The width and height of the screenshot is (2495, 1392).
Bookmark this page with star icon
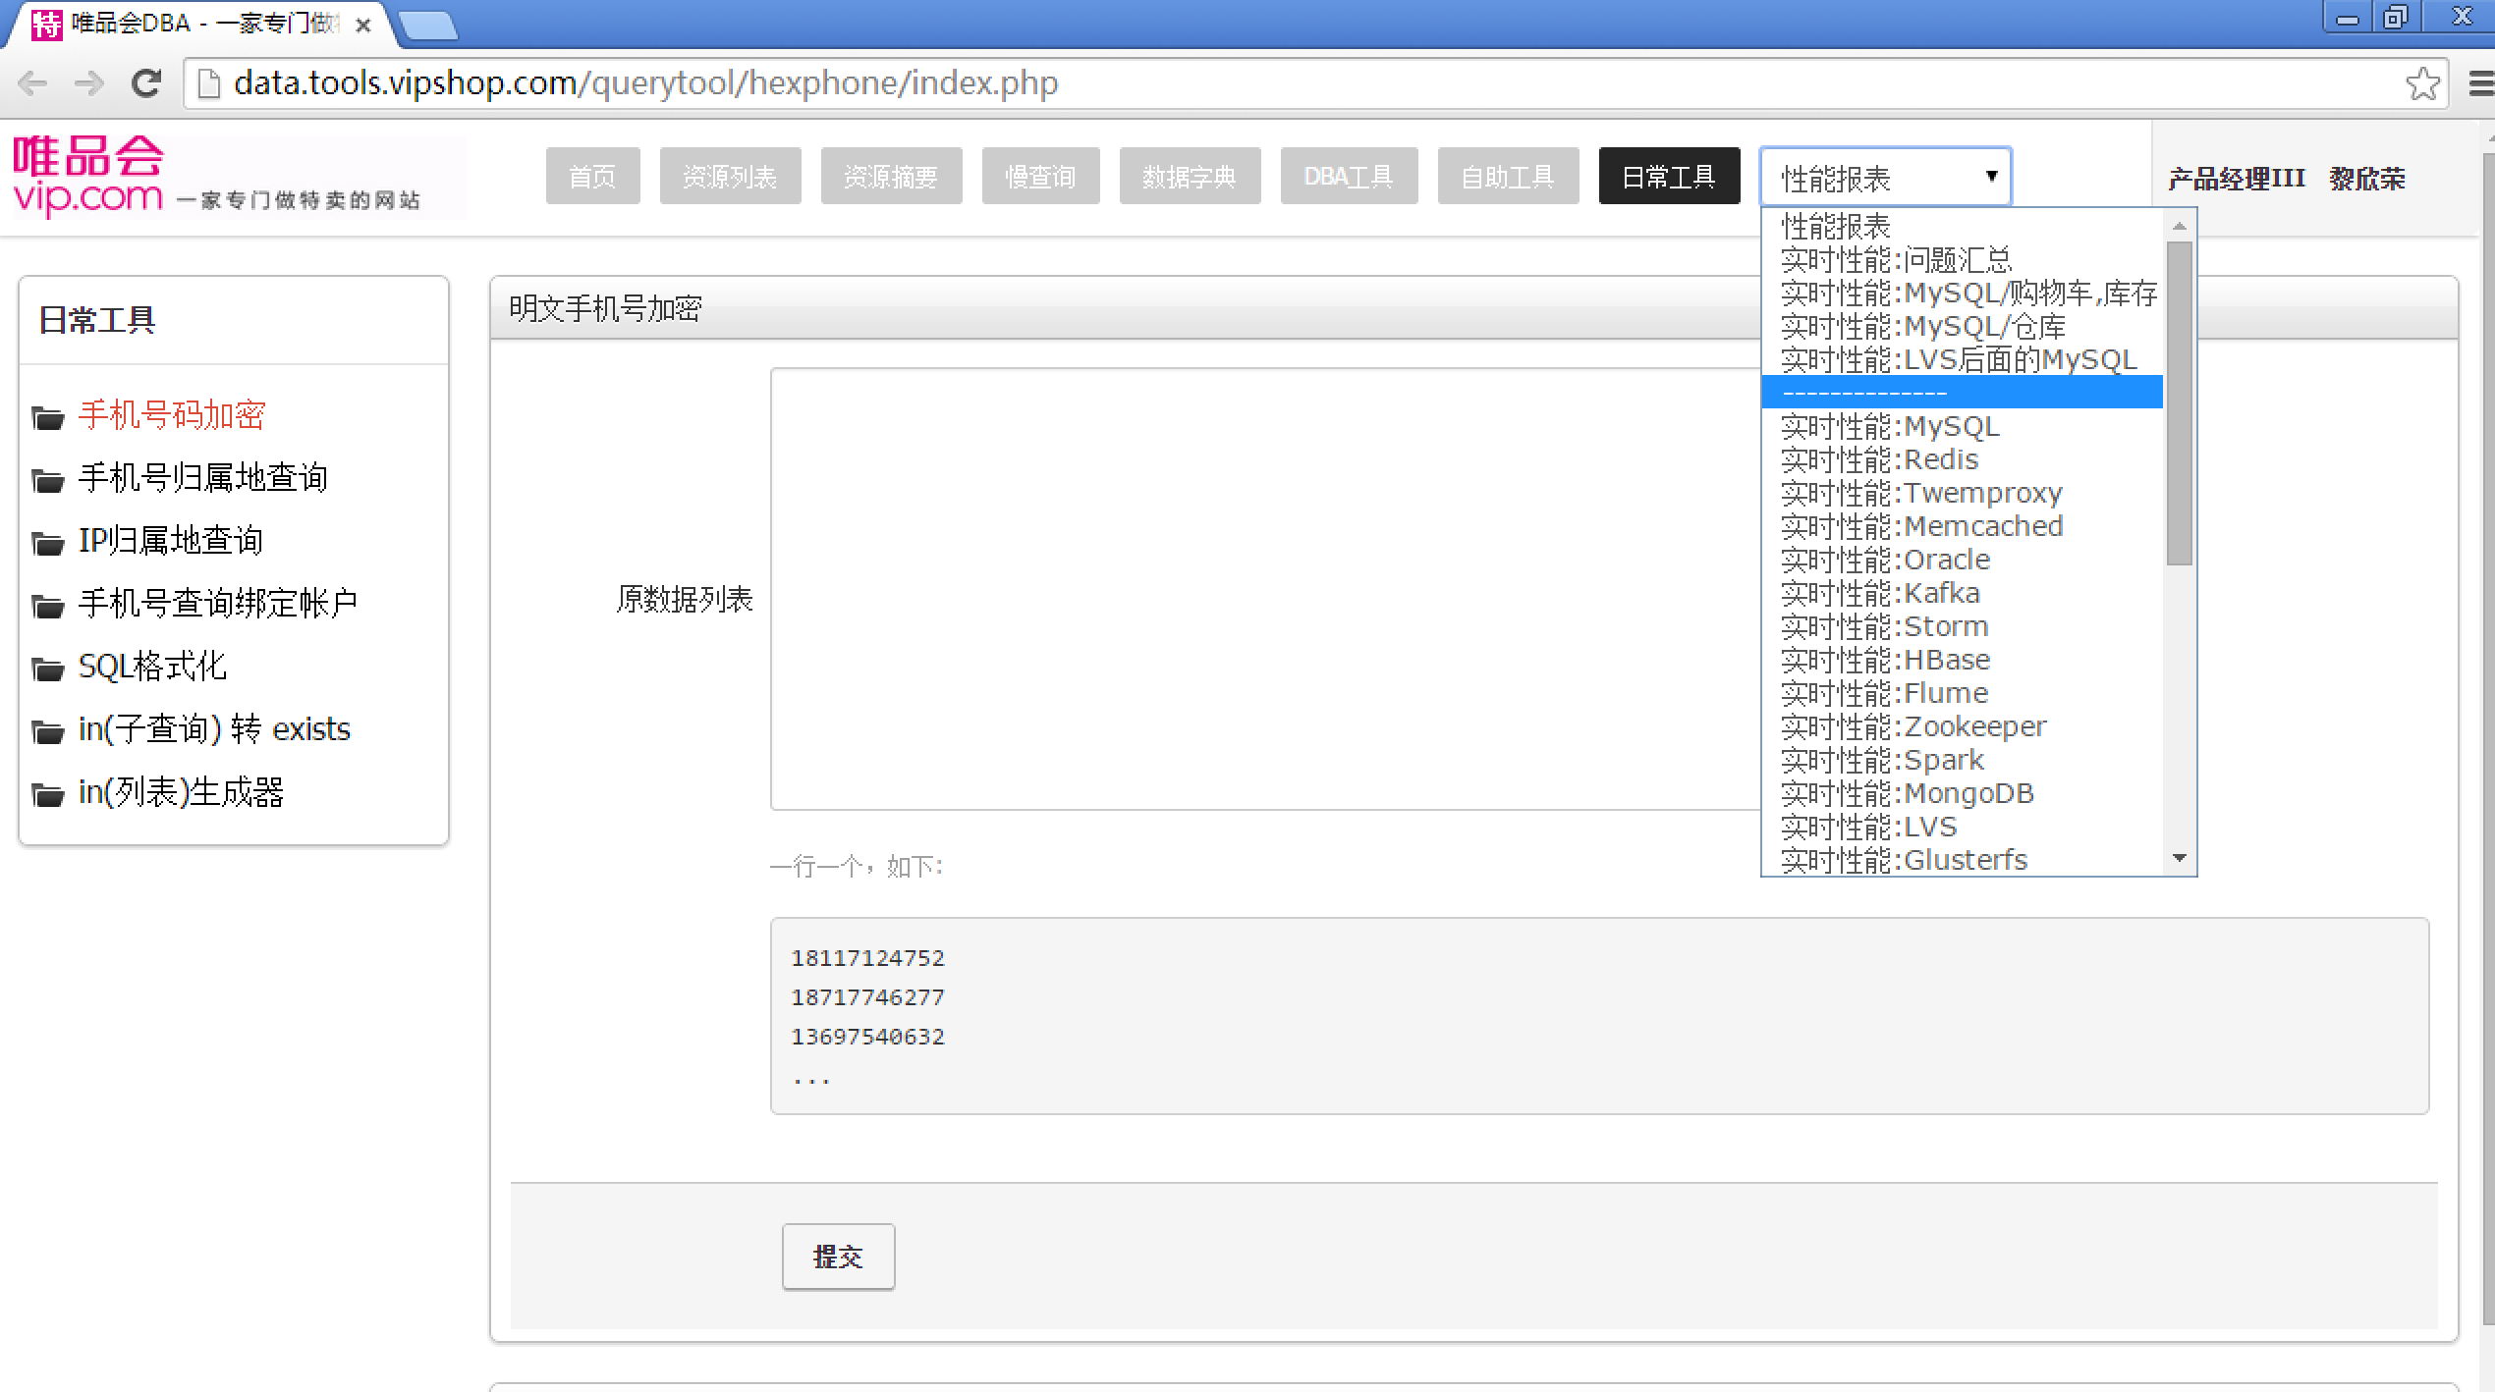pos(2422,83)
